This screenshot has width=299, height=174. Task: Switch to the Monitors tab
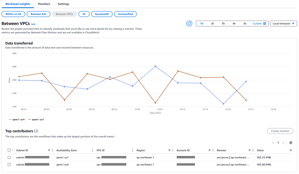(44, 4)
